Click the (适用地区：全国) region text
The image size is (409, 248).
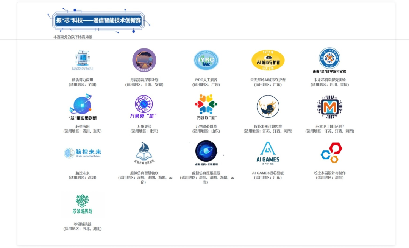tap(83, 84)
